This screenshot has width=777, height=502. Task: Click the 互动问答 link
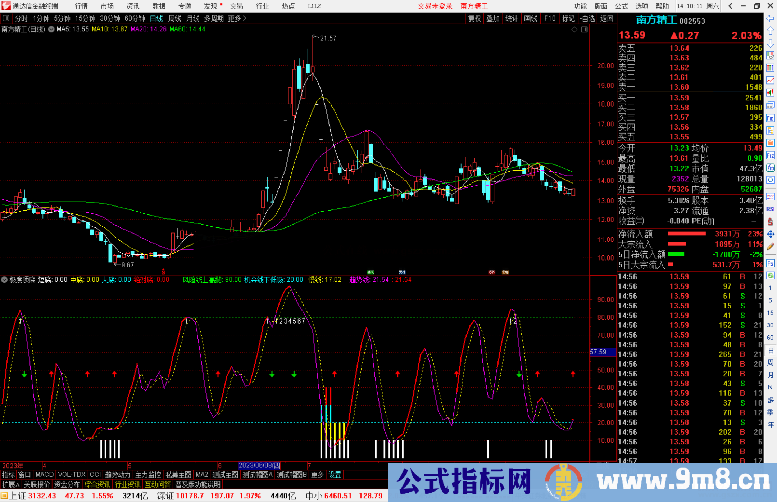click(158, 484)
